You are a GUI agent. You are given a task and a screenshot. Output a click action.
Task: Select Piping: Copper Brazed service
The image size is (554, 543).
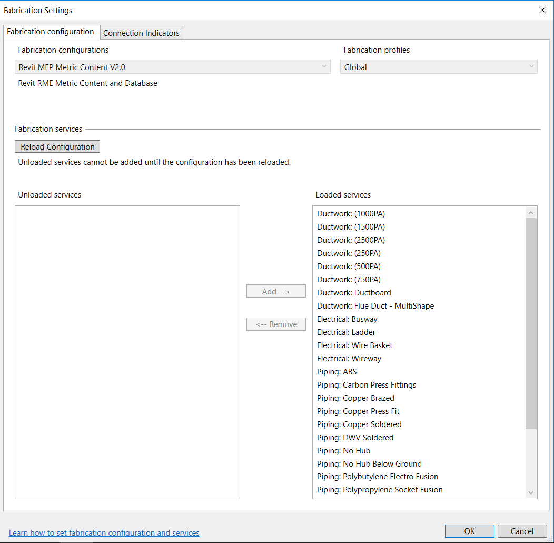355,398
